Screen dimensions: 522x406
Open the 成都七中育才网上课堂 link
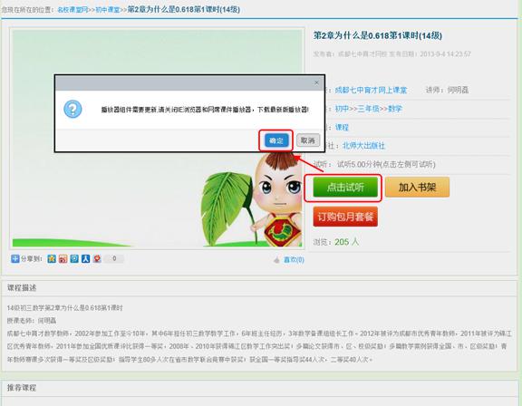point(371,91)
